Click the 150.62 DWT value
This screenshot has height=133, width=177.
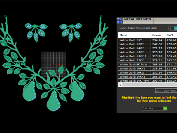click(x=171, y=40)
